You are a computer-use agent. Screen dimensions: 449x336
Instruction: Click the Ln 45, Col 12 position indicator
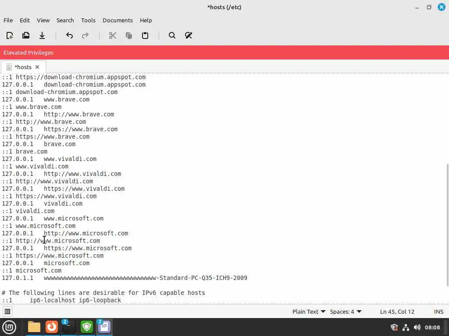(397, 311)
